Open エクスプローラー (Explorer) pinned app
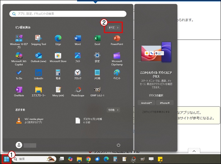 click(38, 92)
